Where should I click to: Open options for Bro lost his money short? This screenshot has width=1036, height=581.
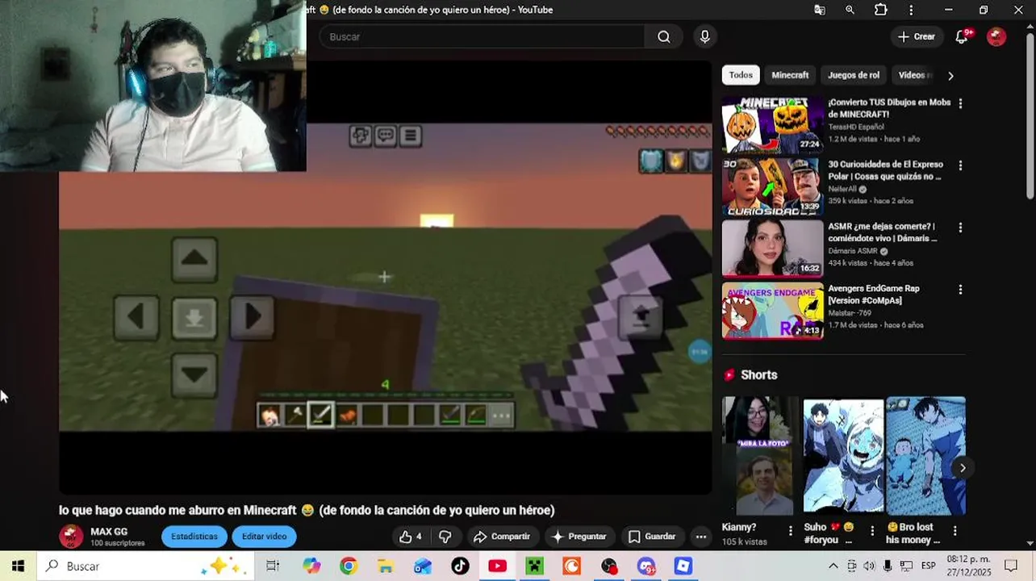955,530
